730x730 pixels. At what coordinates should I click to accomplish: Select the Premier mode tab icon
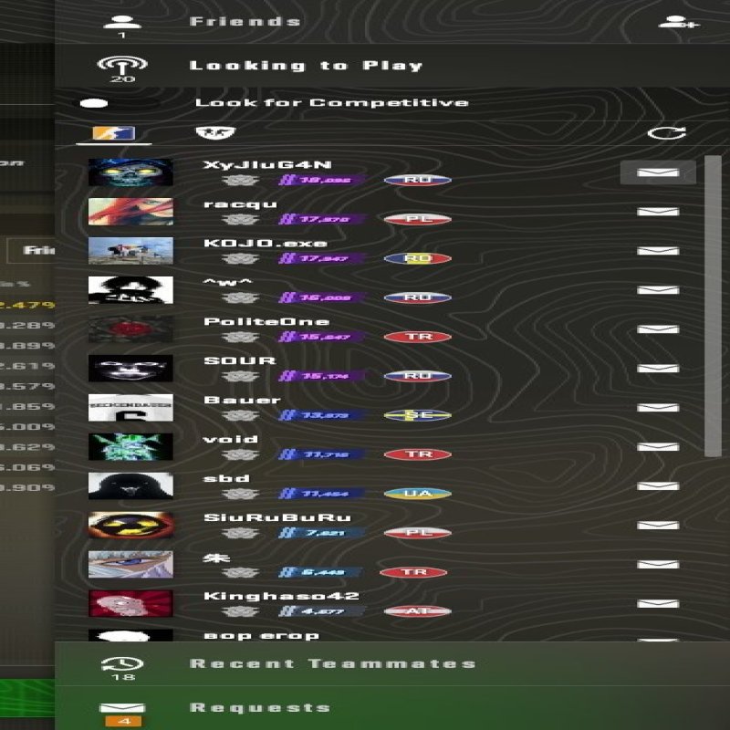113,133
